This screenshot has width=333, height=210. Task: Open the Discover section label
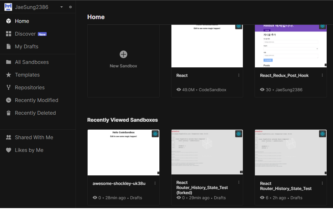click(25, 34)
